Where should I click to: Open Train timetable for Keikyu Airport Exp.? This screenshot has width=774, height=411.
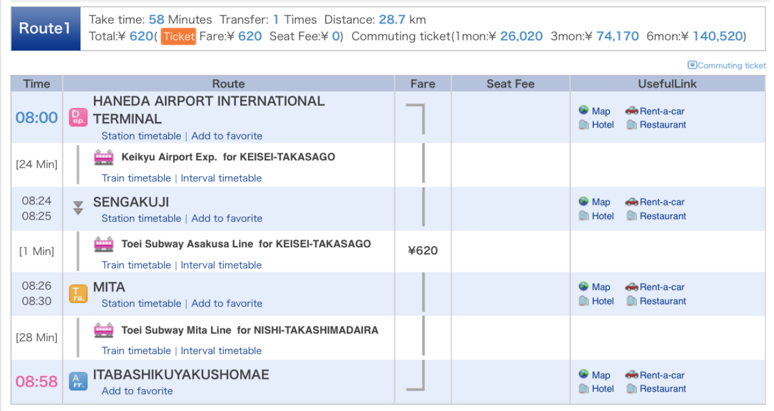[136, 178]
